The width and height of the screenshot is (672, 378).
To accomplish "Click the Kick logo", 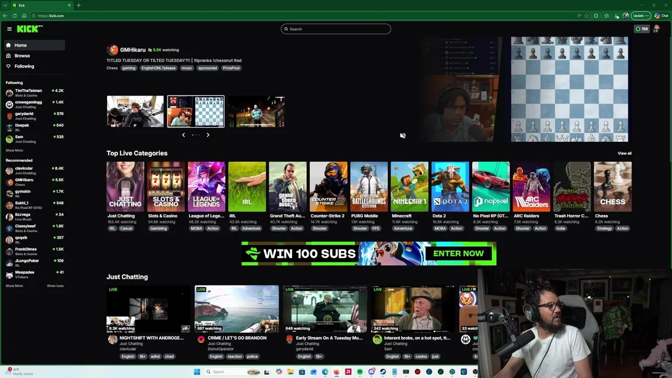I will pos(29,29).
